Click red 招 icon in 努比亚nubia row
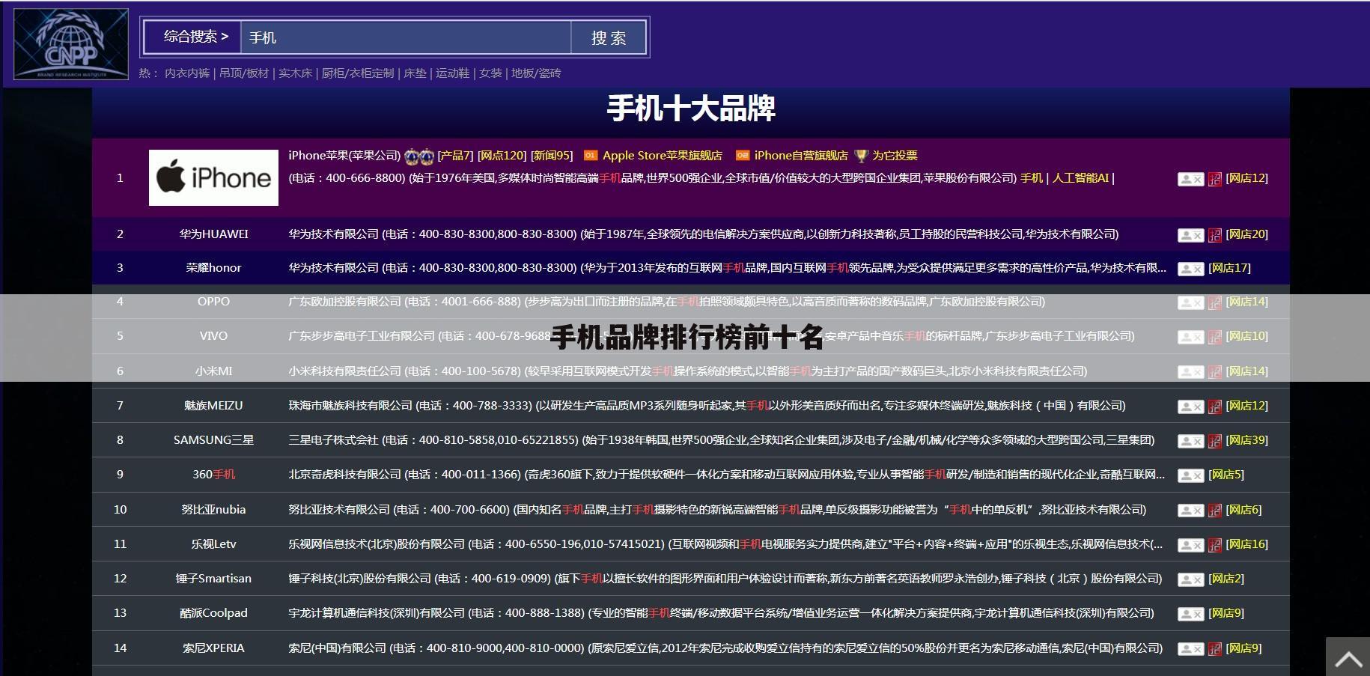The width and height of the screenshot is (1370, 676). tap(1214, 511)
